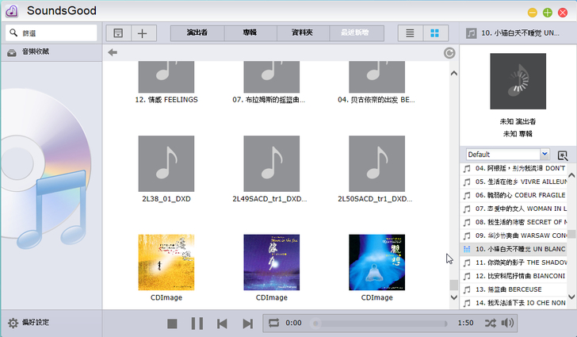Click the note icon of track 05
Screen dimensions: 577x337
467,182
